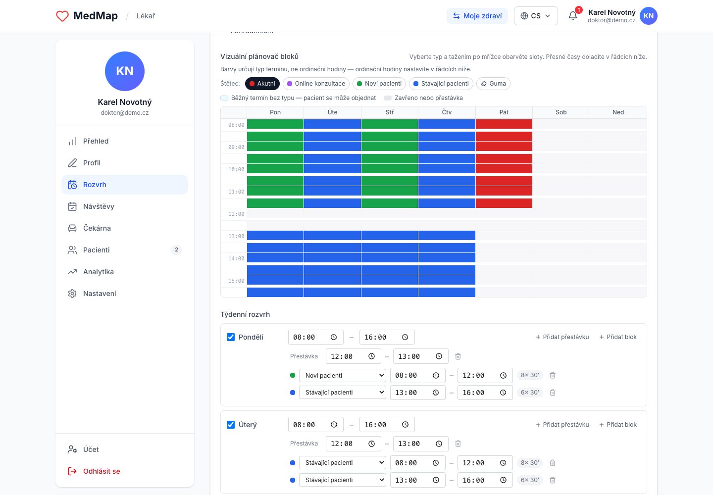713x495 pixels.
Task: Click Tuesday break end time field 13:00
Action: click(421, 444)
